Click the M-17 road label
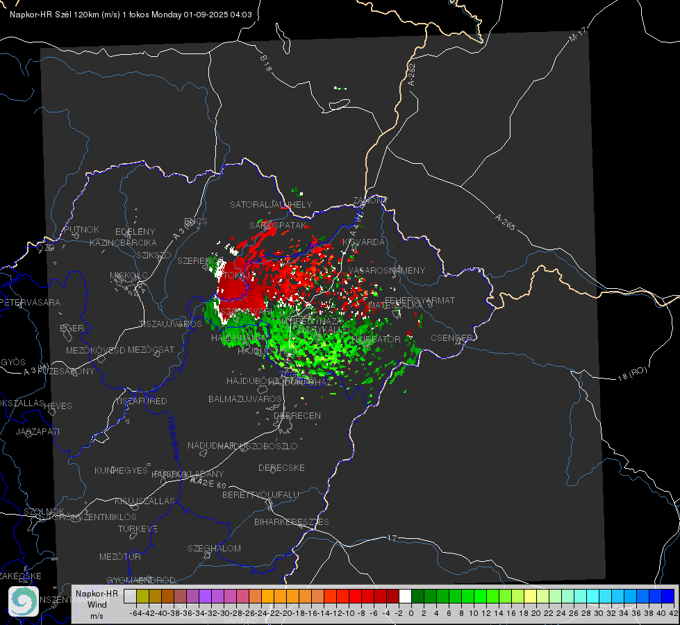680x625 pixels. point(577,34)
